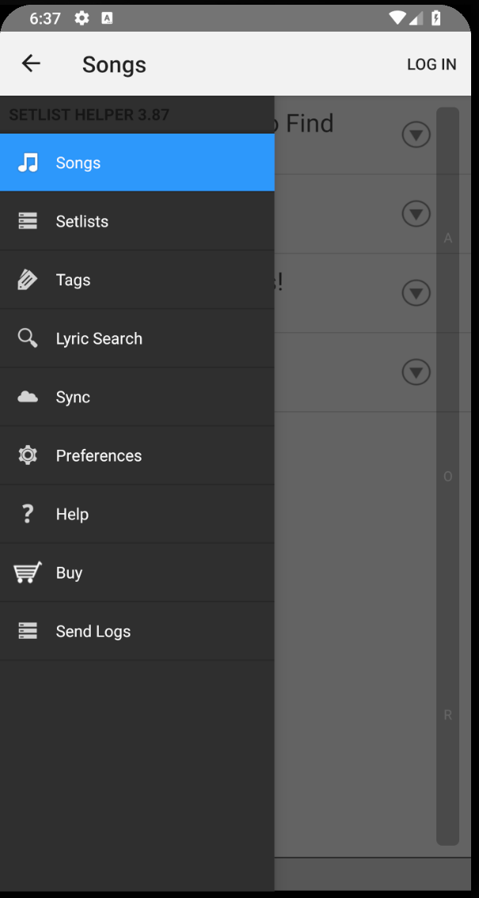Screen dimensions: 479x898
Task: Tap the battery indicator in the status bar
Action: tap(436, 17)
